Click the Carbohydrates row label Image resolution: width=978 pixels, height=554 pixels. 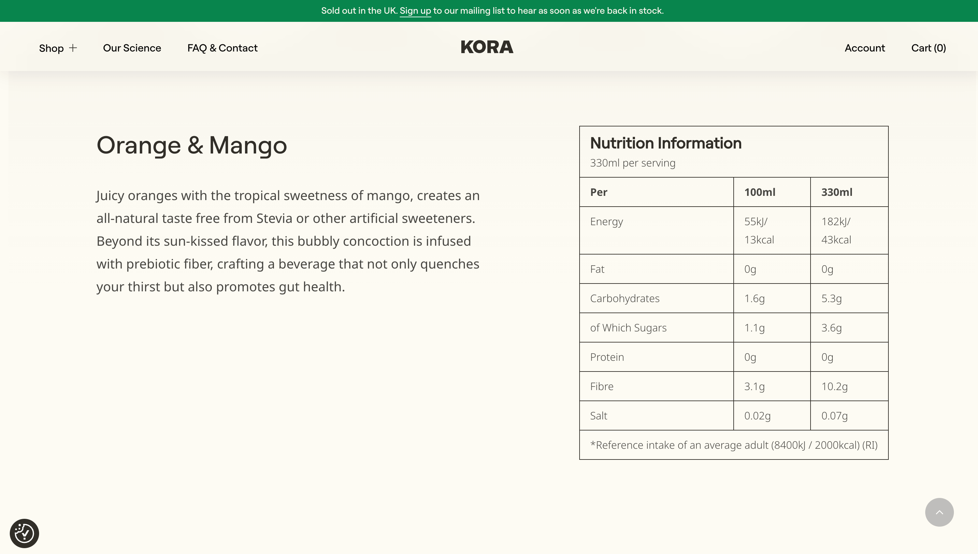click(x=625, y=298)
